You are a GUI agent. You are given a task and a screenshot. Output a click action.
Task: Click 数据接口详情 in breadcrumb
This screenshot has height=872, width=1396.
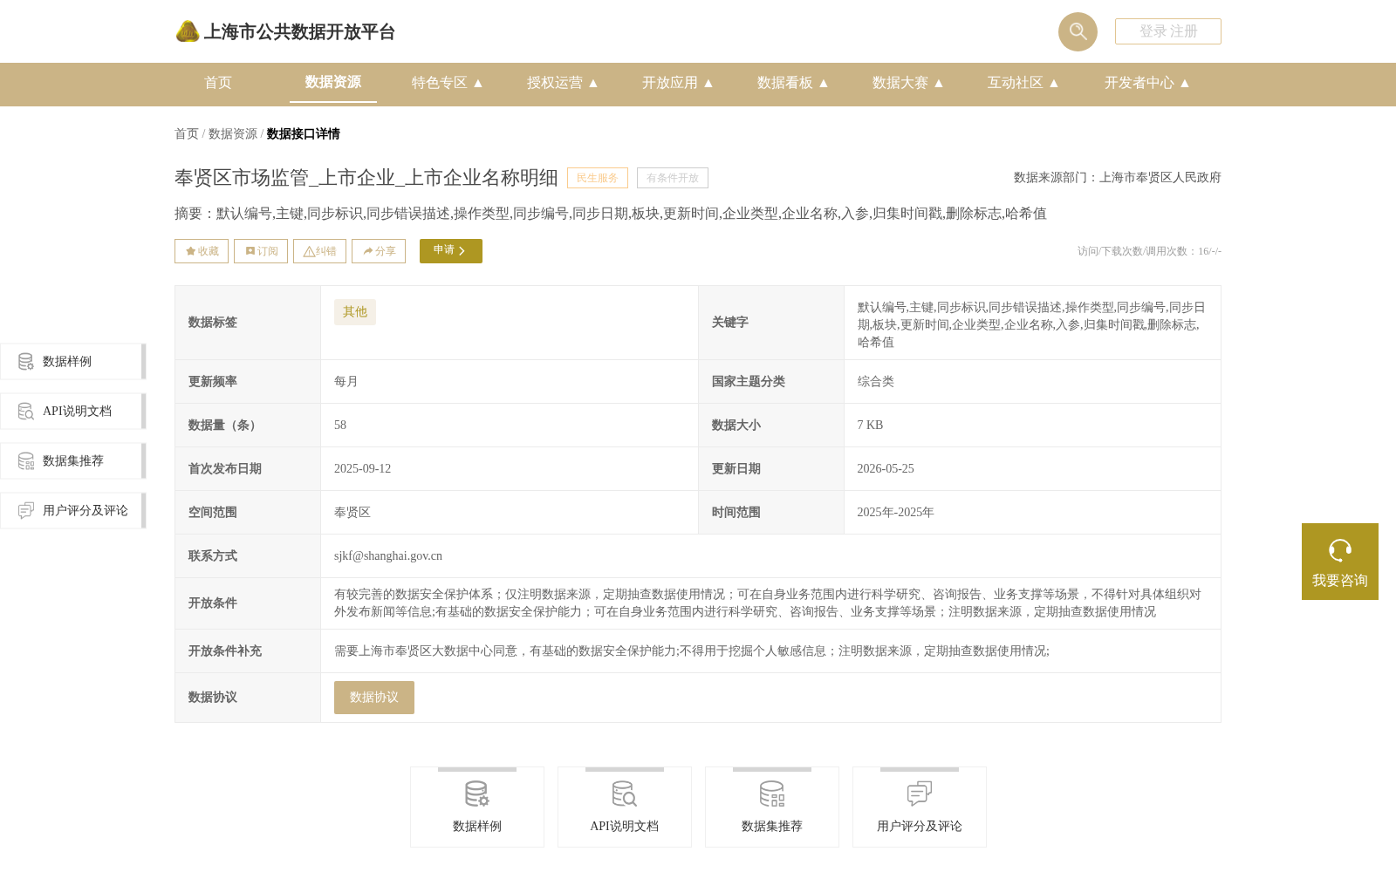coord(304,134)
